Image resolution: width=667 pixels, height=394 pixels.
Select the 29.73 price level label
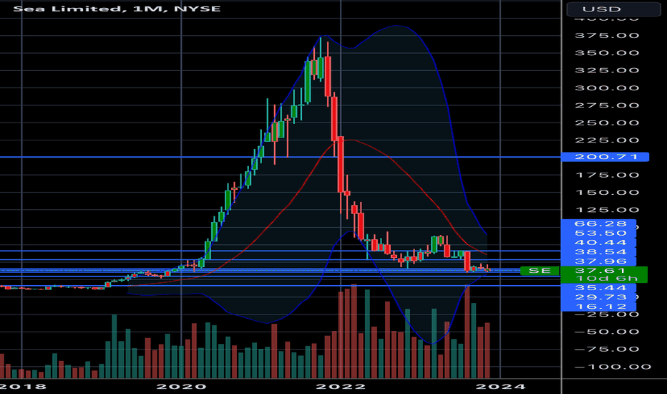pos(599,297)
